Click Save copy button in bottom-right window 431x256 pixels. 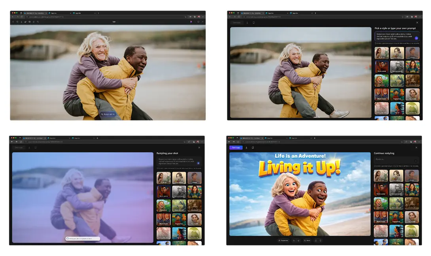click(236, 148)
